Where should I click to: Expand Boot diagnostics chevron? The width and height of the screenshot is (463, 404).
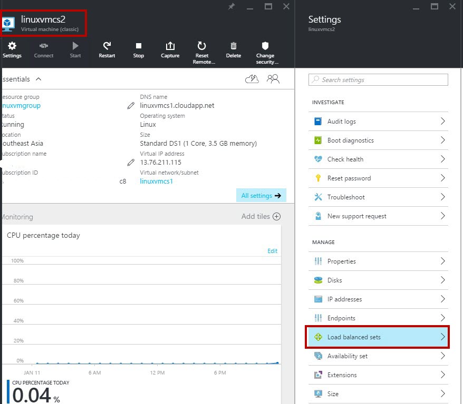[x=442, y=140]
